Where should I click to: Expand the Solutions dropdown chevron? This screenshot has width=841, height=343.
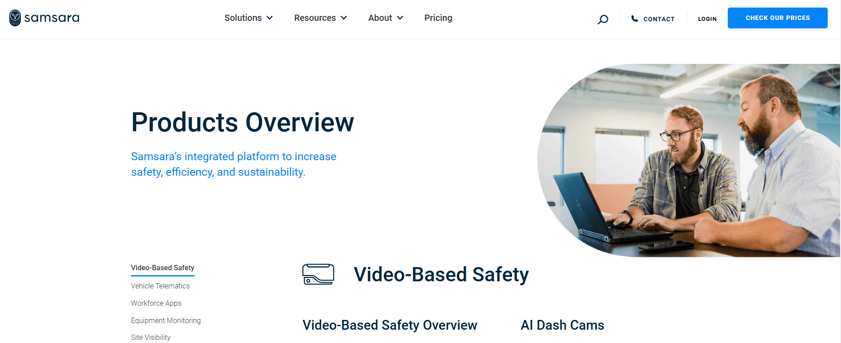pos(270,18)
